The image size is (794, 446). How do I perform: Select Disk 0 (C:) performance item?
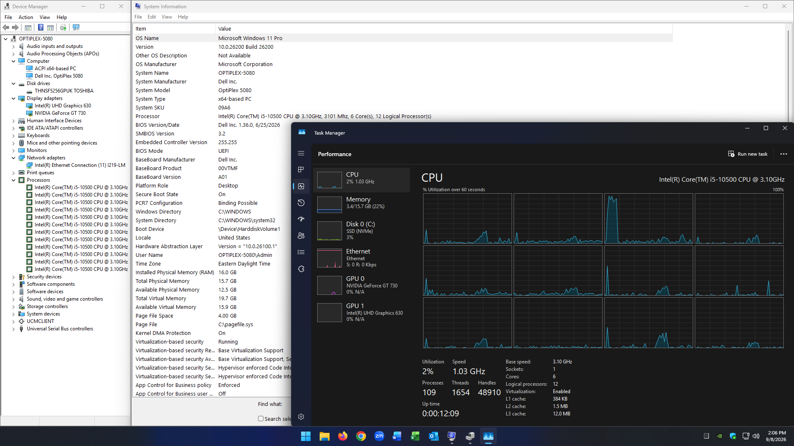(361, 231)
